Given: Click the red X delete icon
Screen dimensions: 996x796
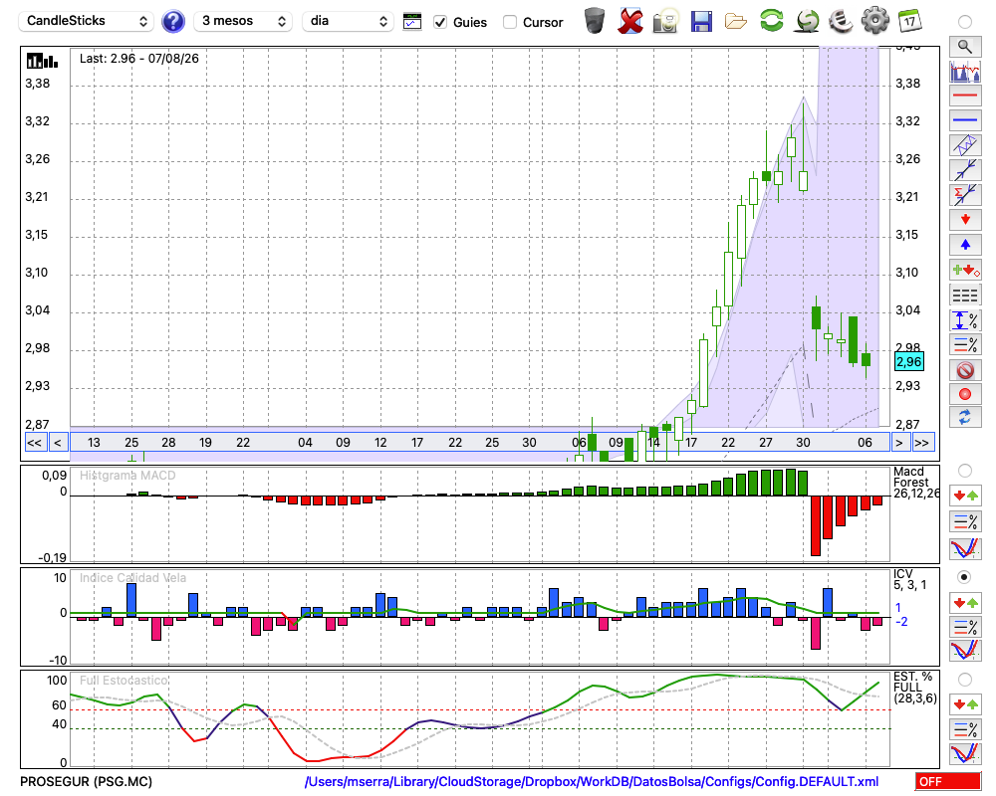Looking at the screenshot, I should (630, 21).
